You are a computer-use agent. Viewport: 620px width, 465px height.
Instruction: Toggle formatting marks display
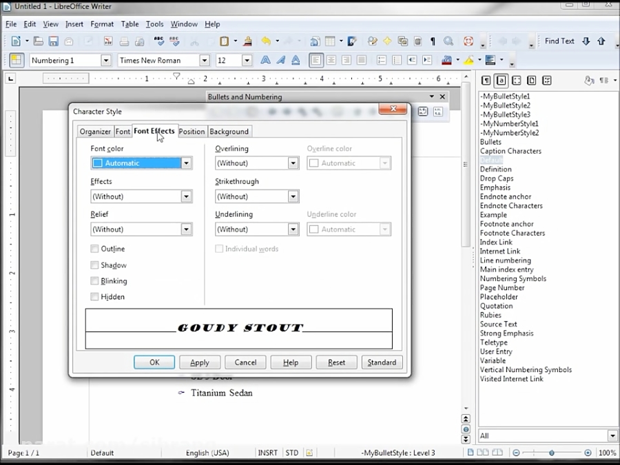433,41
